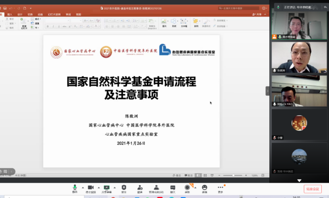Screen dimensions: 329x198
Task: Adjust the slide zoom slider
Action: (x=233, y=176)
